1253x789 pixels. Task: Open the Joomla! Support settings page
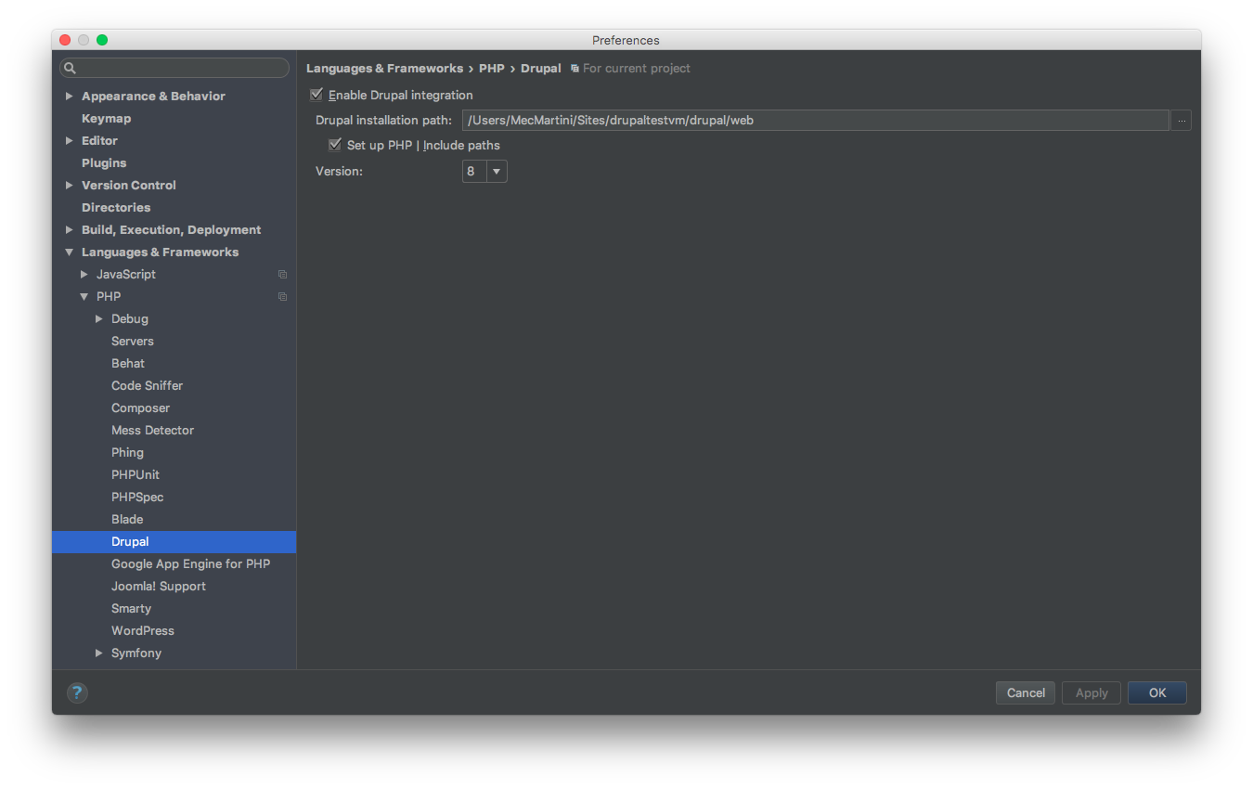pos(159,587)
